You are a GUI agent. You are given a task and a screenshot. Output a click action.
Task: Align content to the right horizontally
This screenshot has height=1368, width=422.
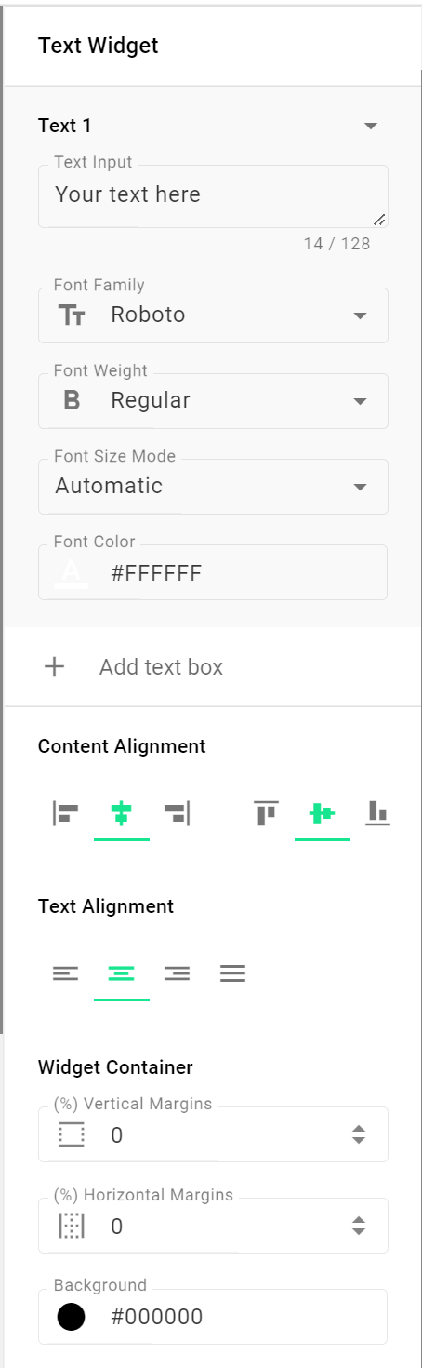(178, 813)
